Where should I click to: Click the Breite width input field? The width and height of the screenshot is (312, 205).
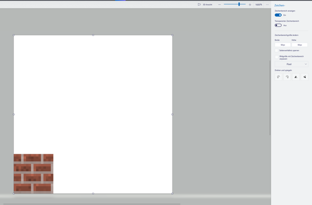coord(282,45)
